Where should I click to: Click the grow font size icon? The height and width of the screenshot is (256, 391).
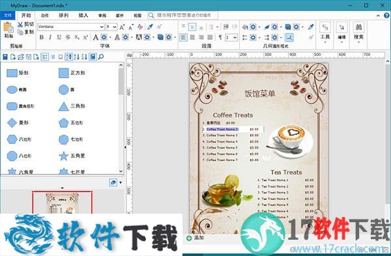coord(123,27)
